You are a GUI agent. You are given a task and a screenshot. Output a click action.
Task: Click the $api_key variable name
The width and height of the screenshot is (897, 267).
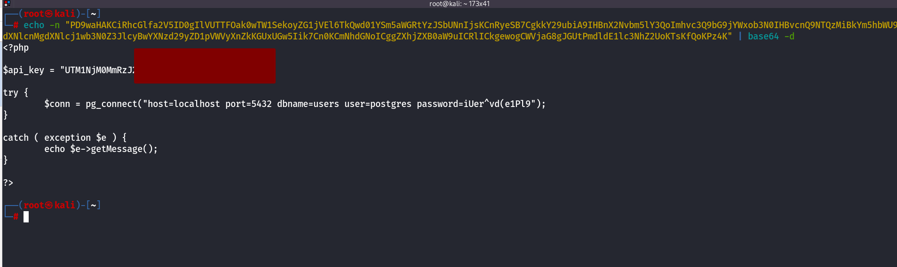[x=24, y=70]
